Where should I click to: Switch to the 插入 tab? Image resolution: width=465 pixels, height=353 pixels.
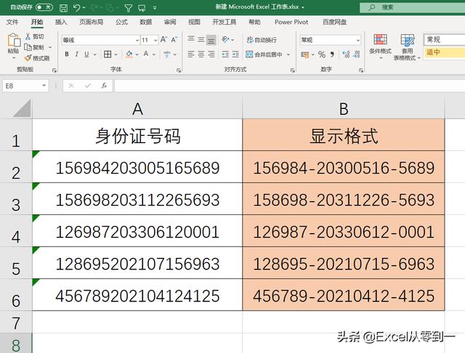[61, 22]
